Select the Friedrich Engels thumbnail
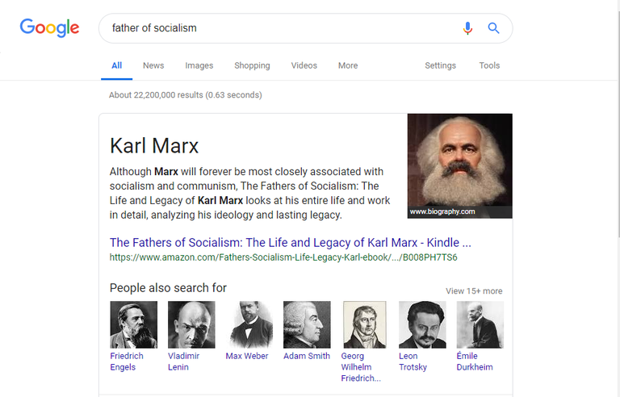 click(134, 324)
